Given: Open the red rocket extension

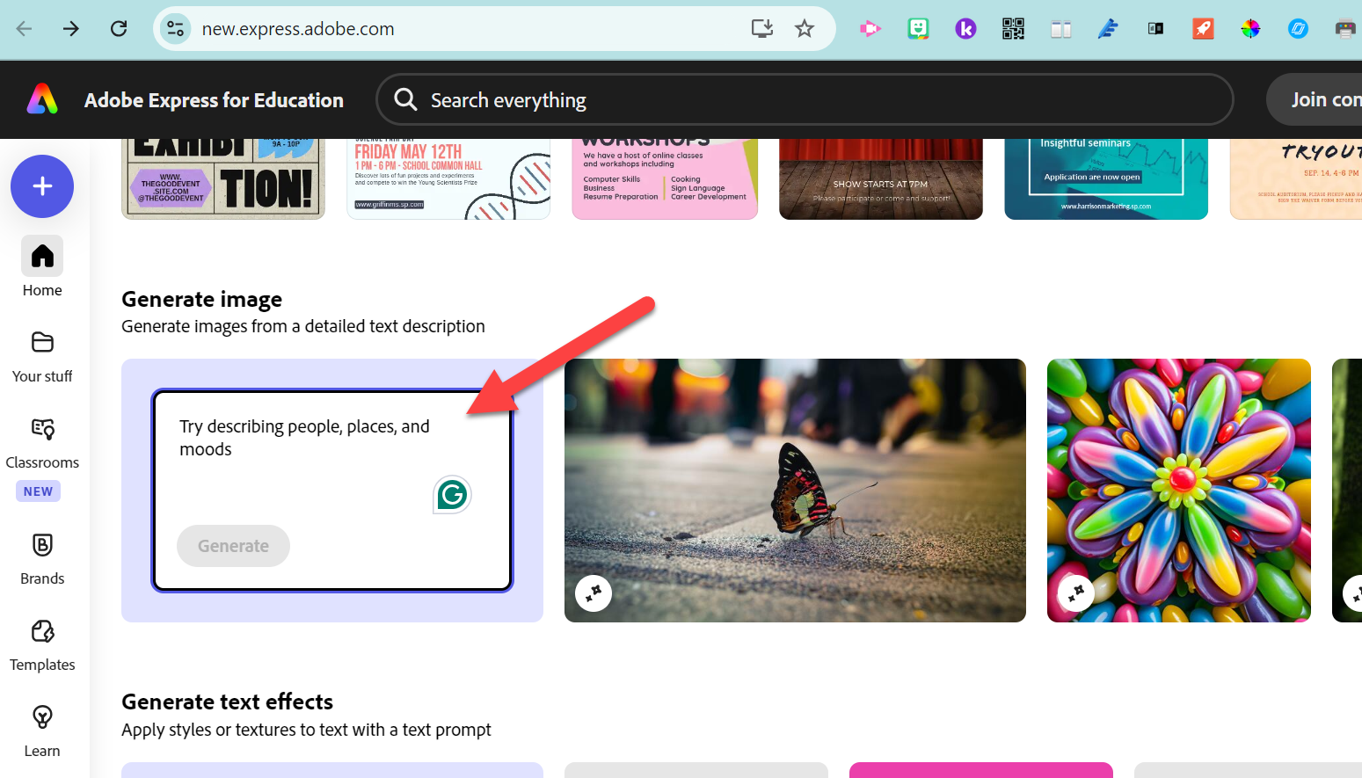Looking at the screenshot, I should tap(1203, 29).
